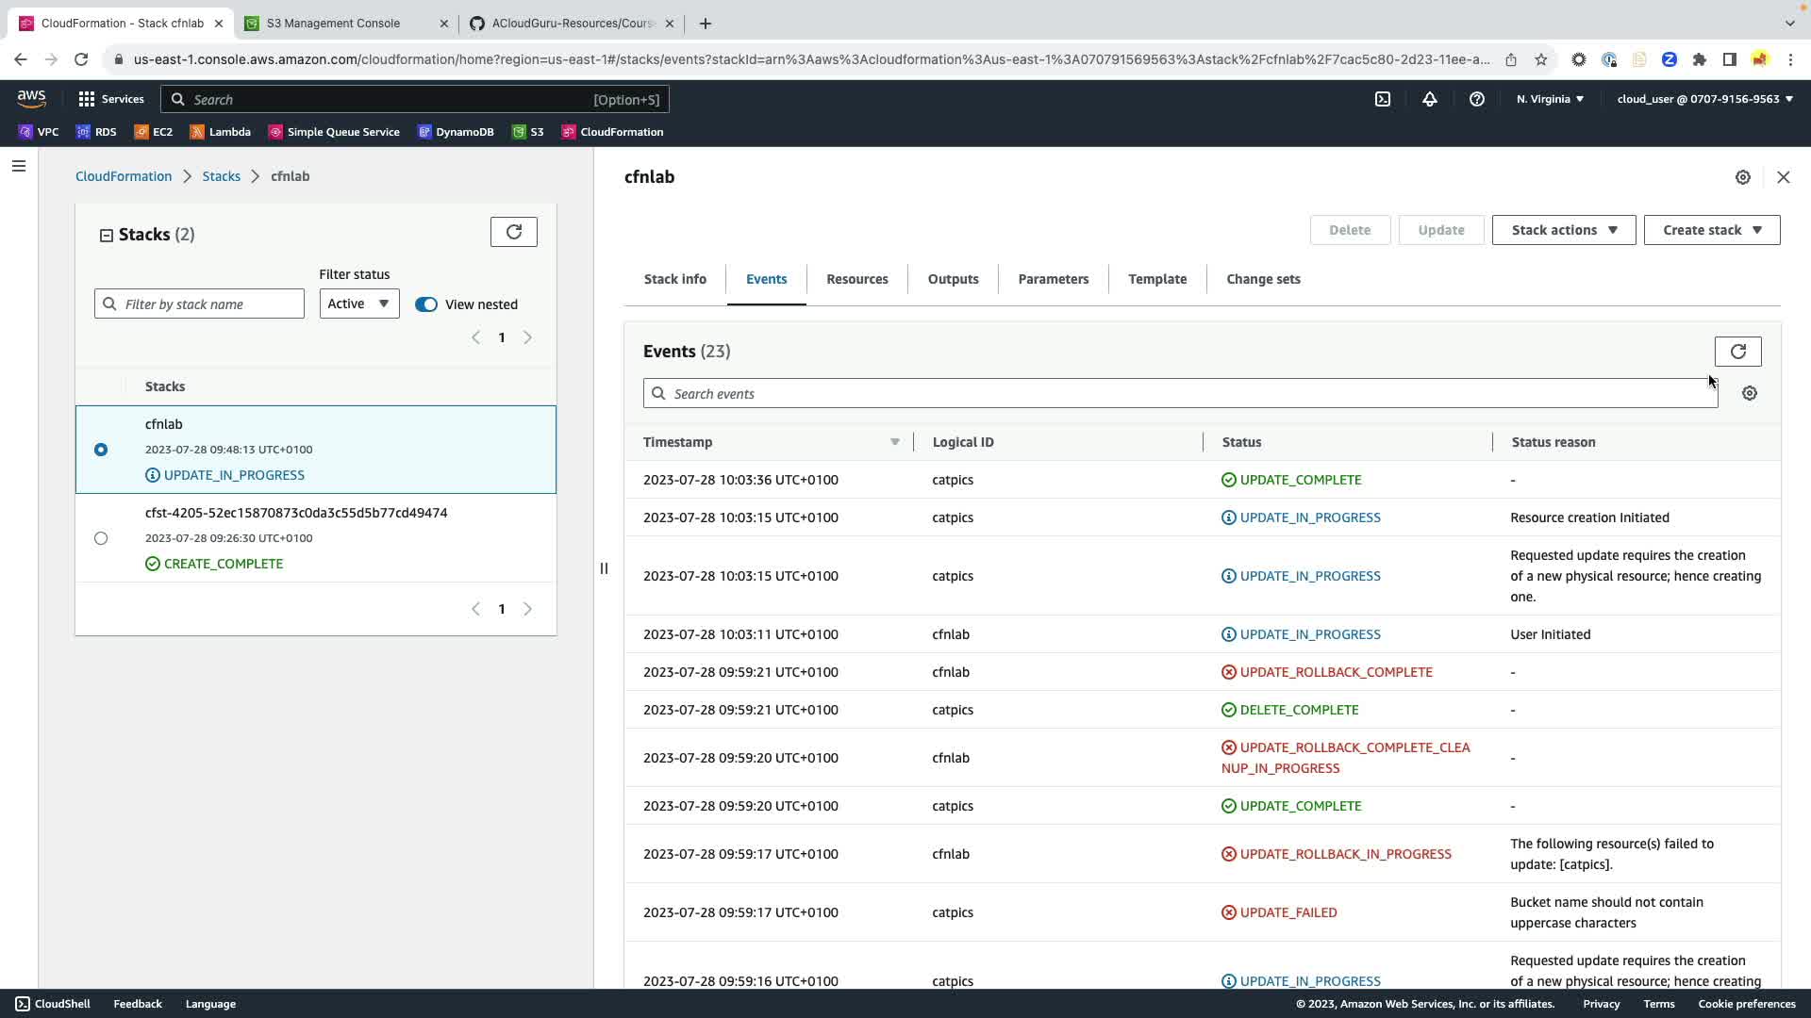Select the cfnlab stack radio button
Viewport: 1811px width, 1018px height.
[101, 450]
